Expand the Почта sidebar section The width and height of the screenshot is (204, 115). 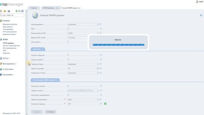pos(6,58)
